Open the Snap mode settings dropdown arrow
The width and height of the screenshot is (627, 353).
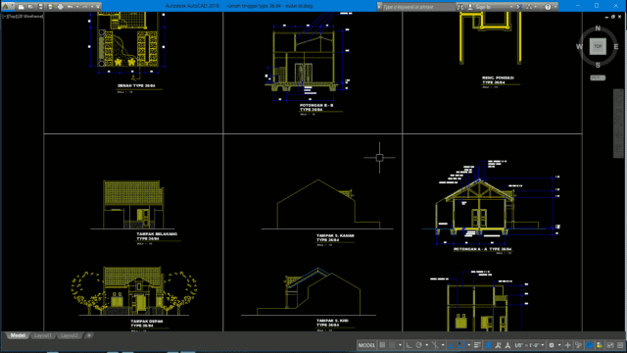[401, 345]
